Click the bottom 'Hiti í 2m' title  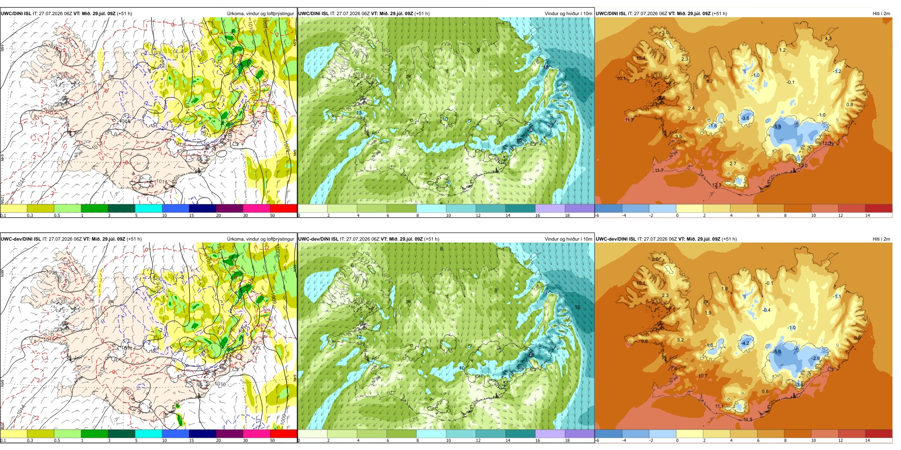[881, 239]
